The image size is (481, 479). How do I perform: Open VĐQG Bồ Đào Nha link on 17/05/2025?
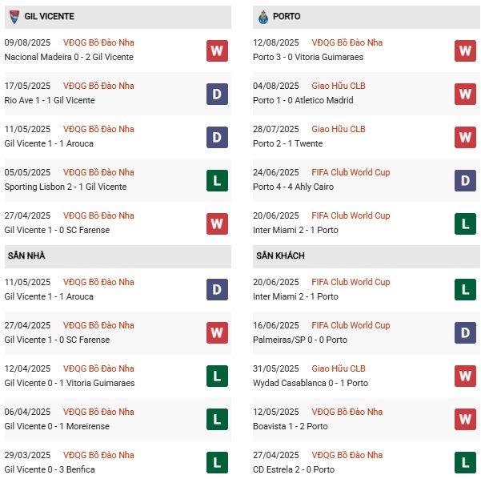[x=100, y=86]
